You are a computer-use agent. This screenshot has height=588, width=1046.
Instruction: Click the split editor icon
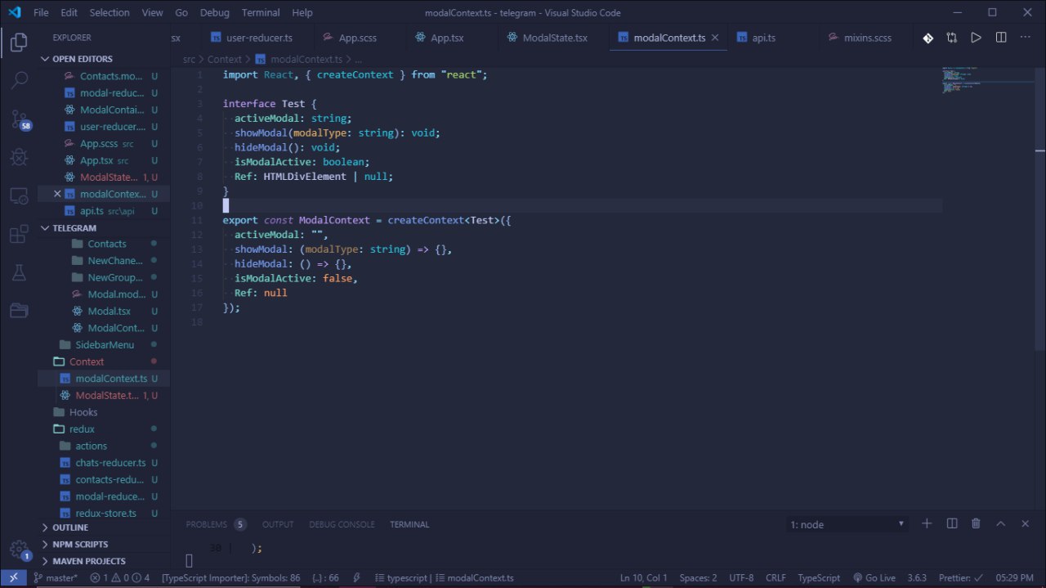[1001, 38]
